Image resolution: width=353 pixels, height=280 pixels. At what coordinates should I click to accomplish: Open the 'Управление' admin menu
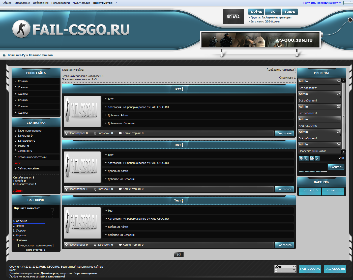click(x=22, y=3)
